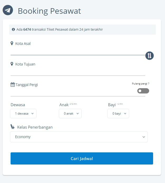Screen dimensions: 165x183
Task: Open the Bayi passenger count dropdown
Action: tap(118, 114)
